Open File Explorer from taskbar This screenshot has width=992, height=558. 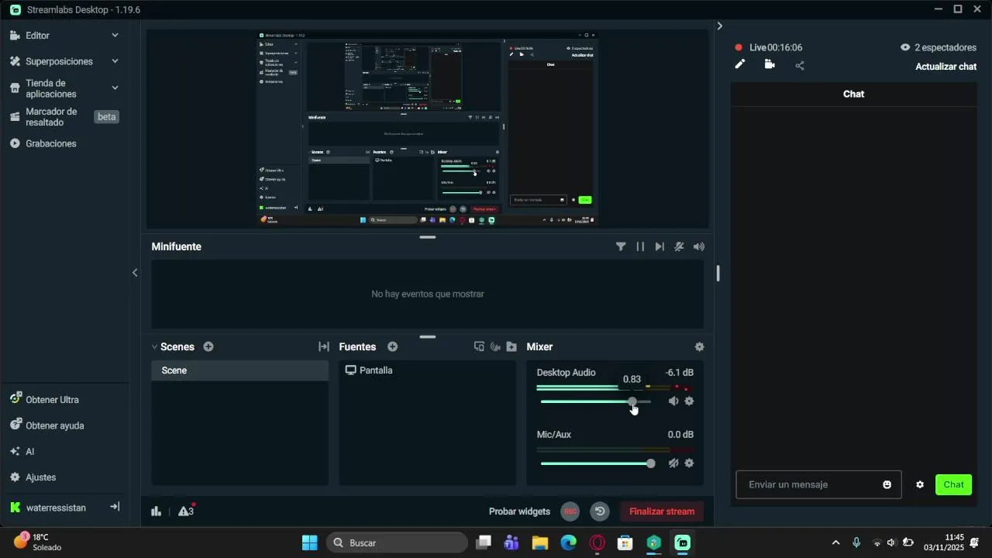pos(540,542)
